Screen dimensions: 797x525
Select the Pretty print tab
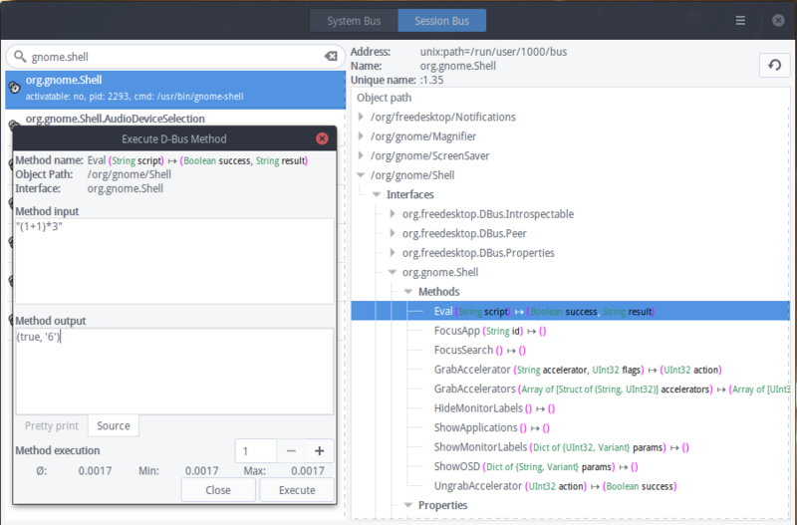tap(52, 426)
